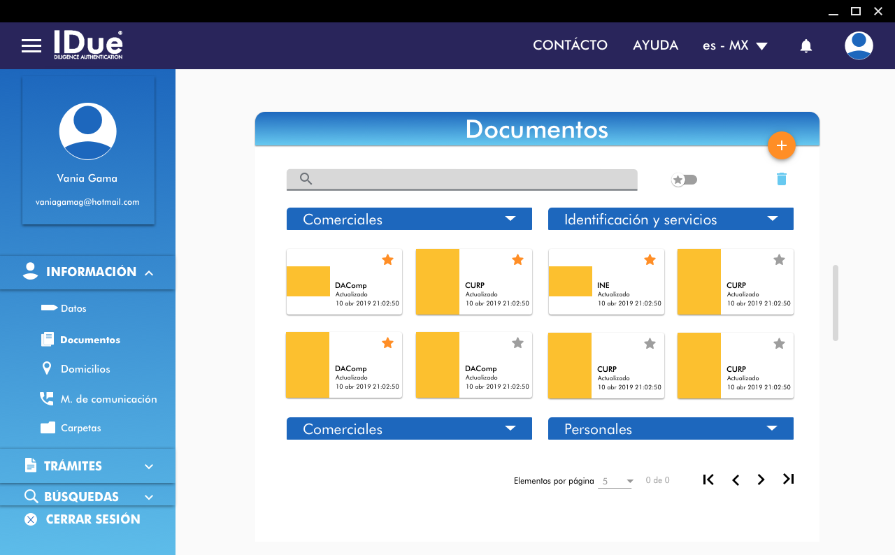Click the orange add document button
Viewport: 895px width, 555px height.
pyautogui.click(x=781, y=145)
